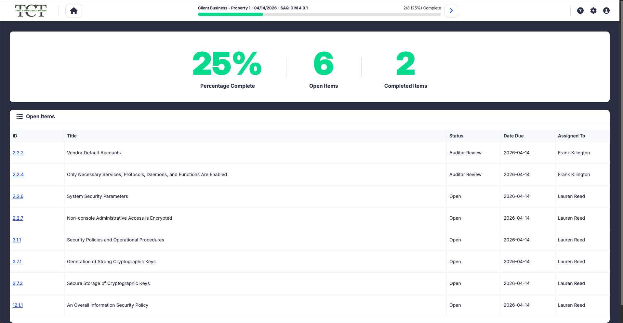
Task: Click the Date Due column header
Action: (x=513, y=136)
